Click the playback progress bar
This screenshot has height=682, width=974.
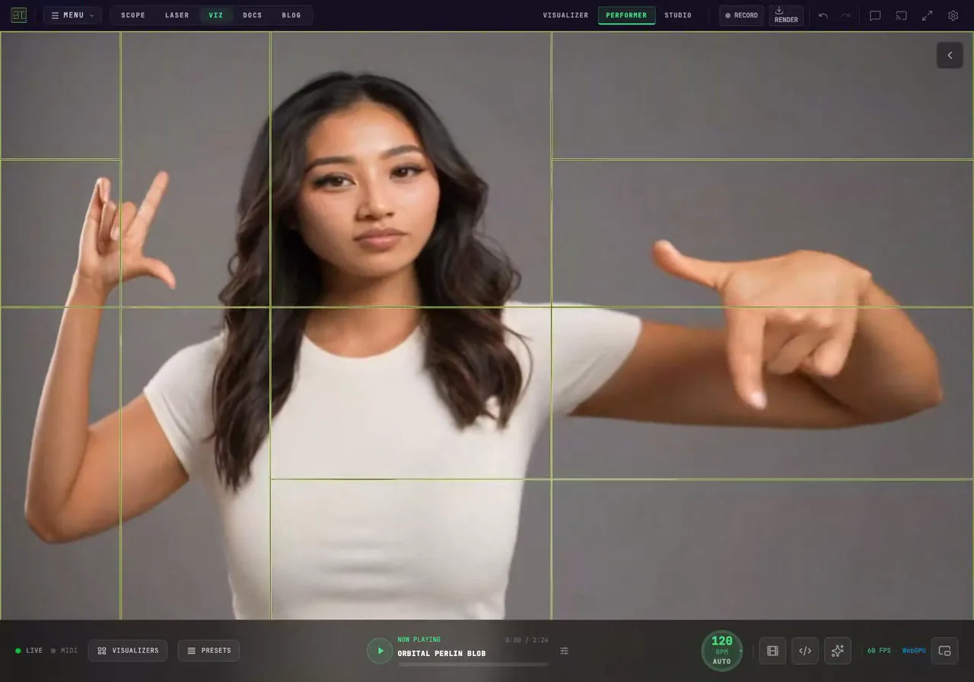[473, 664]
